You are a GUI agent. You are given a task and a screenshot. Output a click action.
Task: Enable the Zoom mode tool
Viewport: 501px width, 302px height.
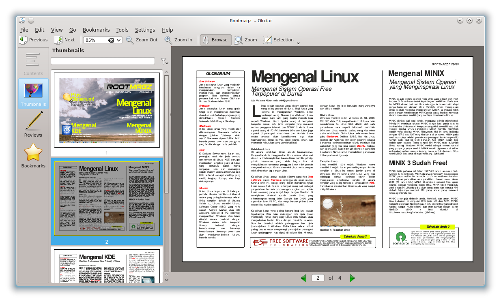[x=245, y=40]
